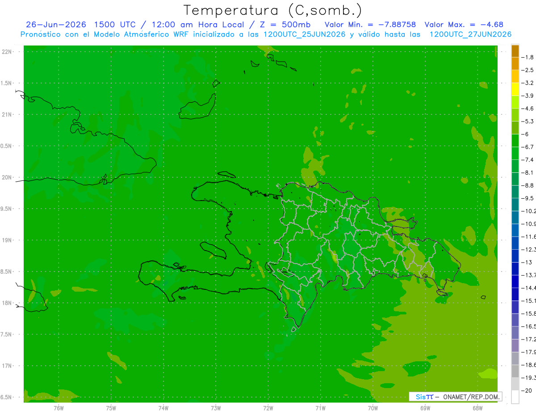This screenshot has width=536, height=414.
Task: Click the '-8.8' legend value
Action: (x=528, y=185)
